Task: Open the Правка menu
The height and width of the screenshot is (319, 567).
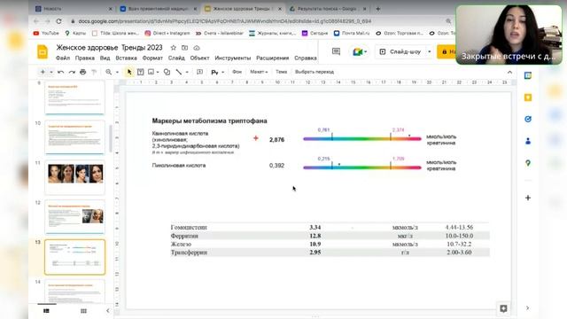Action: pyautogui.click(x=85, y=58)
